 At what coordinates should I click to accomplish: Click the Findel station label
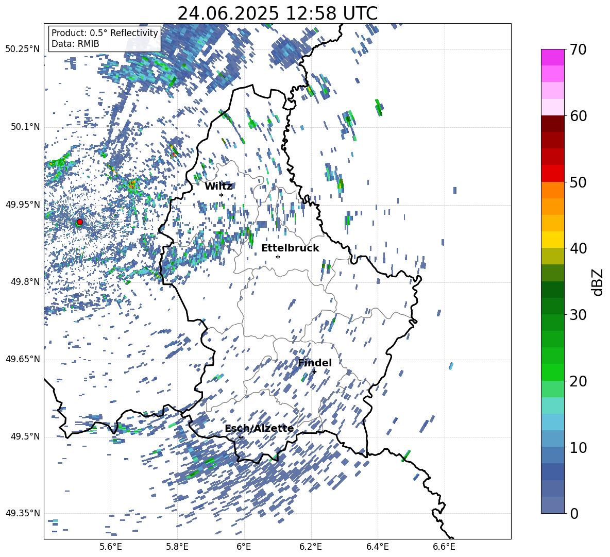pyautogui.click(x=315, y=363)
